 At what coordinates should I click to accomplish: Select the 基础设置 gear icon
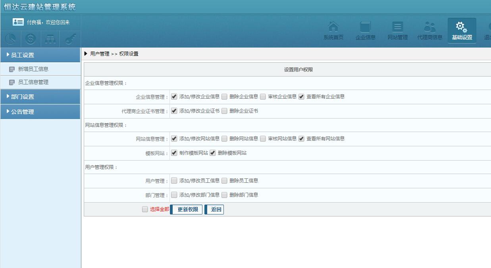click(462, 27)
